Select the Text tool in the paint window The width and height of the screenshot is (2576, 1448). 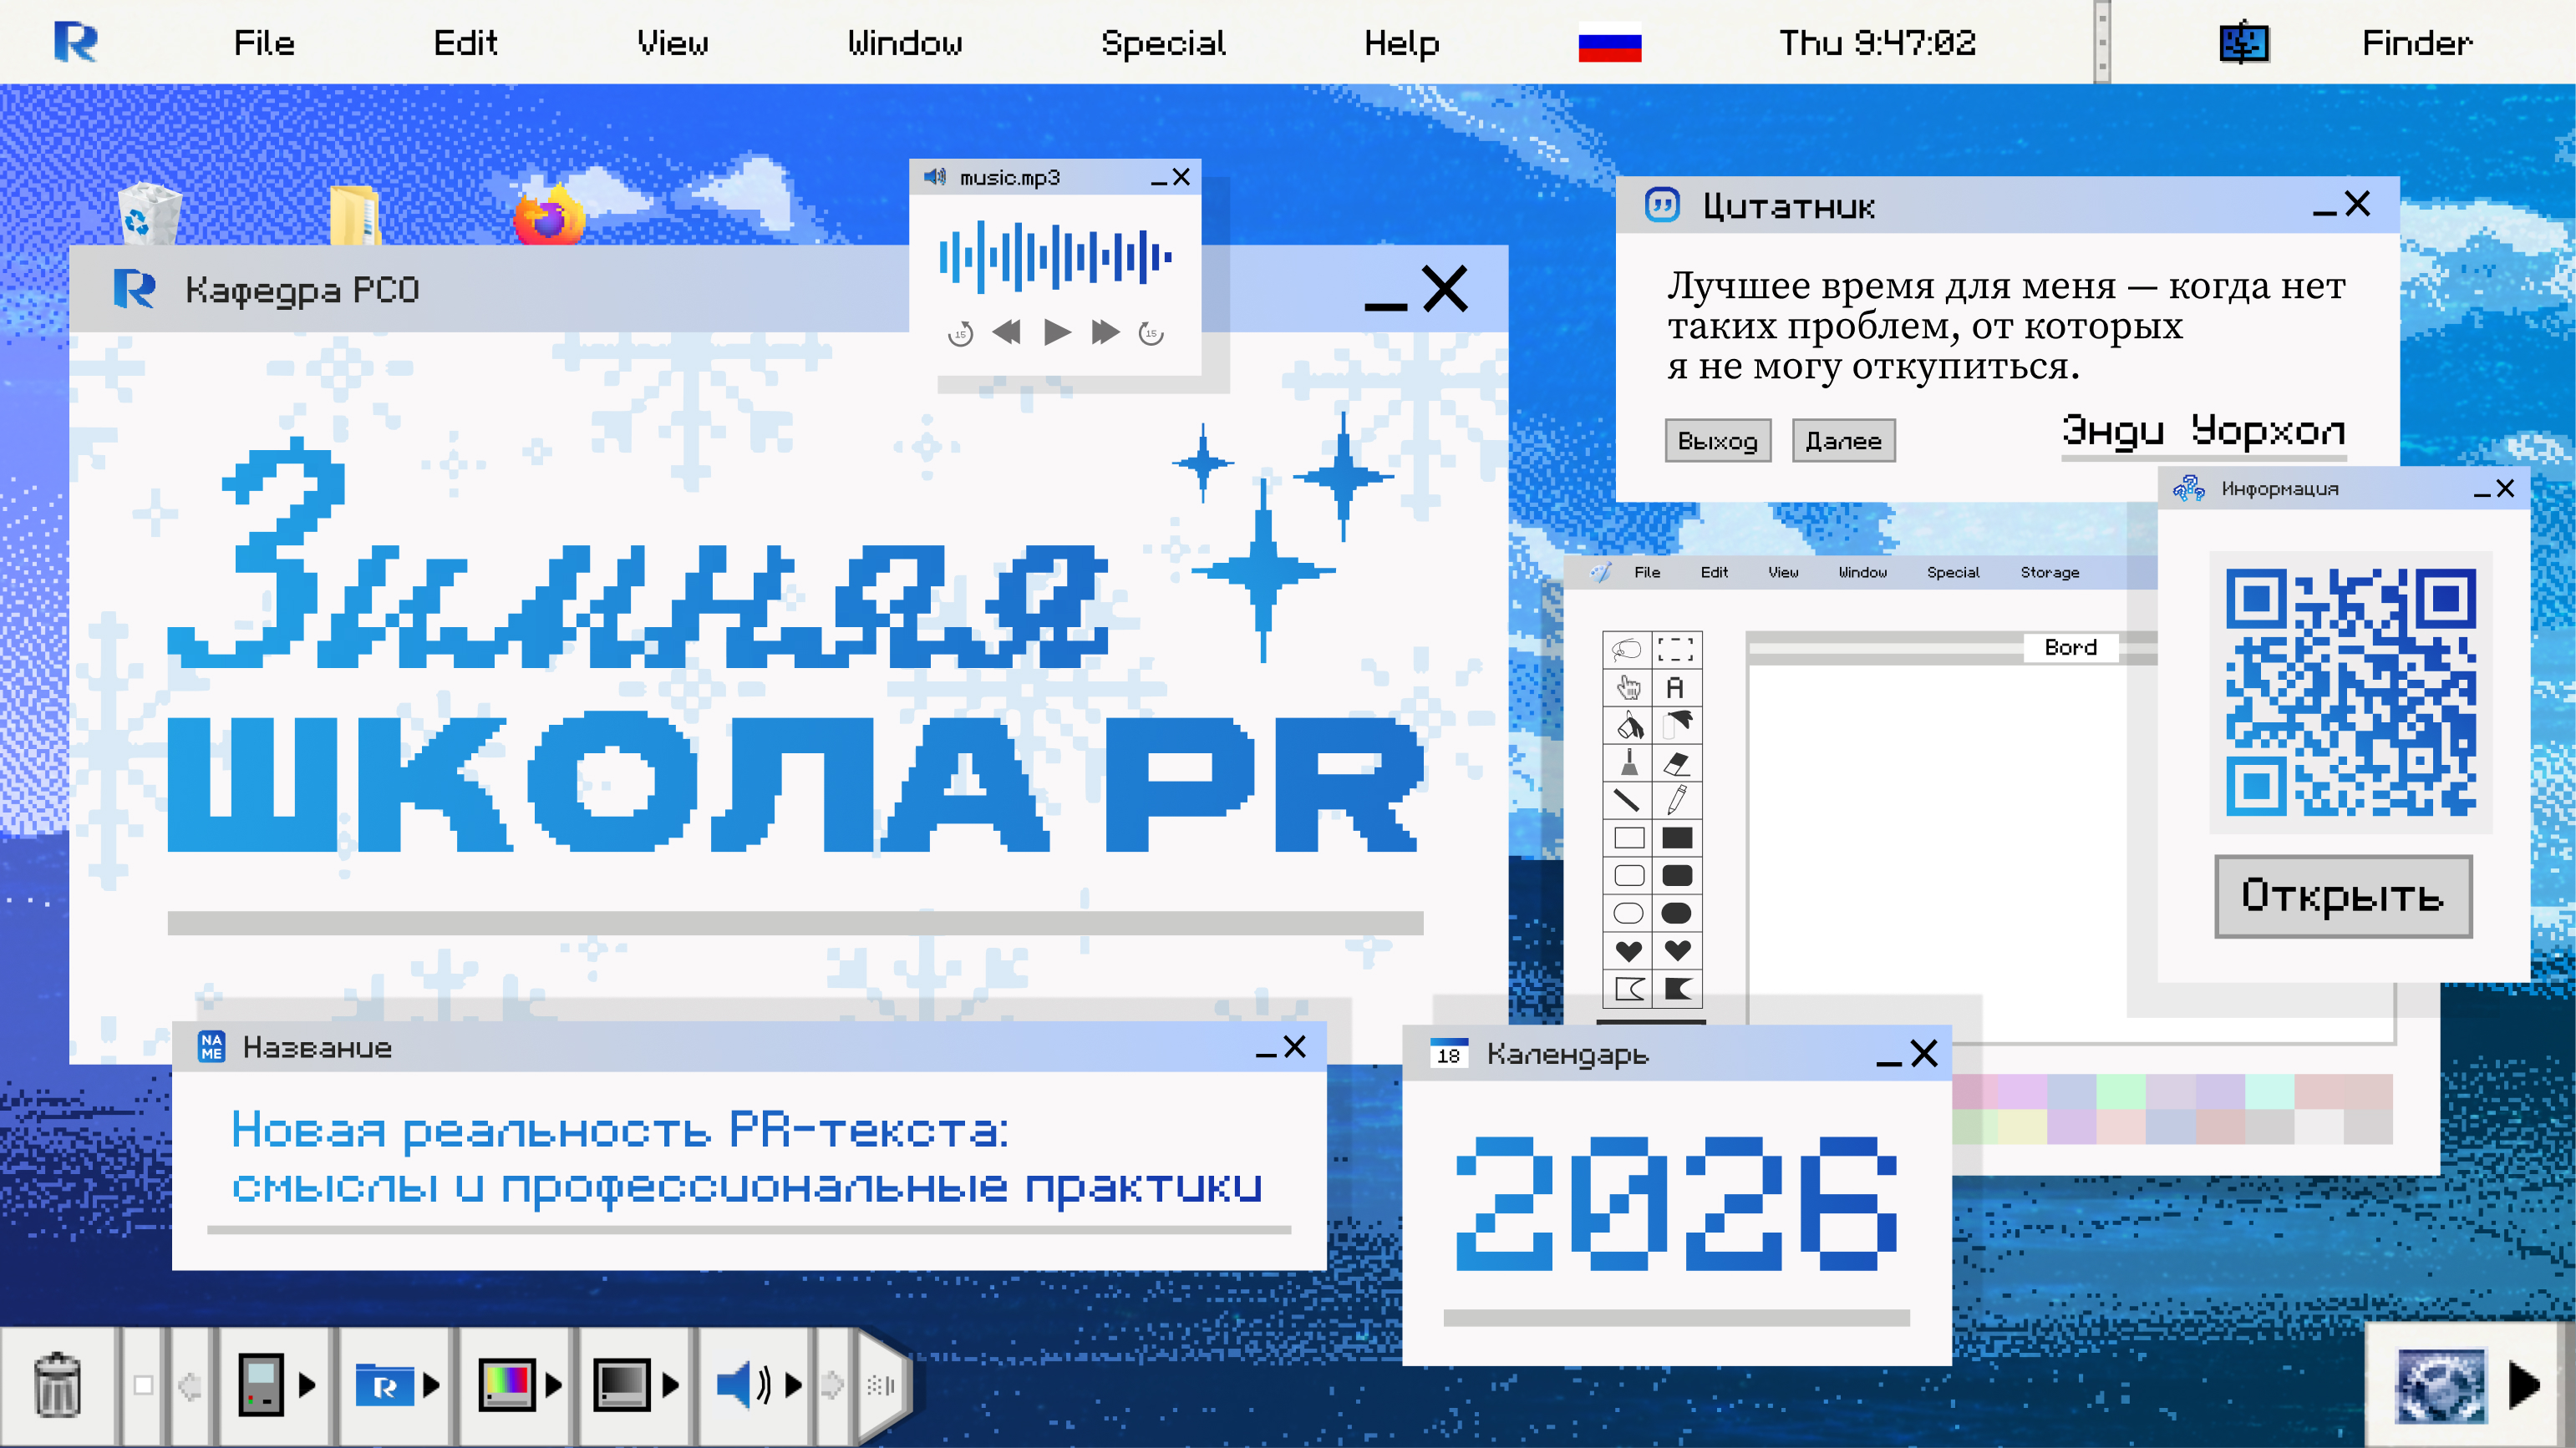pos(1676,687)
